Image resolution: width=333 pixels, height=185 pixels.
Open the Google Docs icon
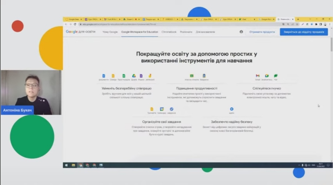coord(104,76)
